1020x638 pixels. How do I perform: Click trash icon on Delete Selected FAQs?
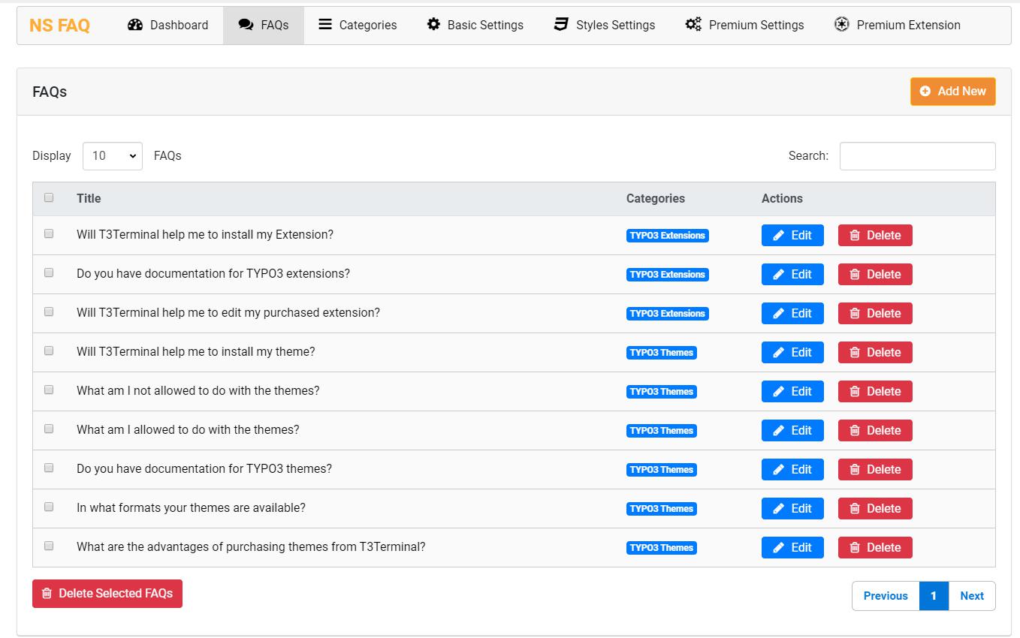47,593
